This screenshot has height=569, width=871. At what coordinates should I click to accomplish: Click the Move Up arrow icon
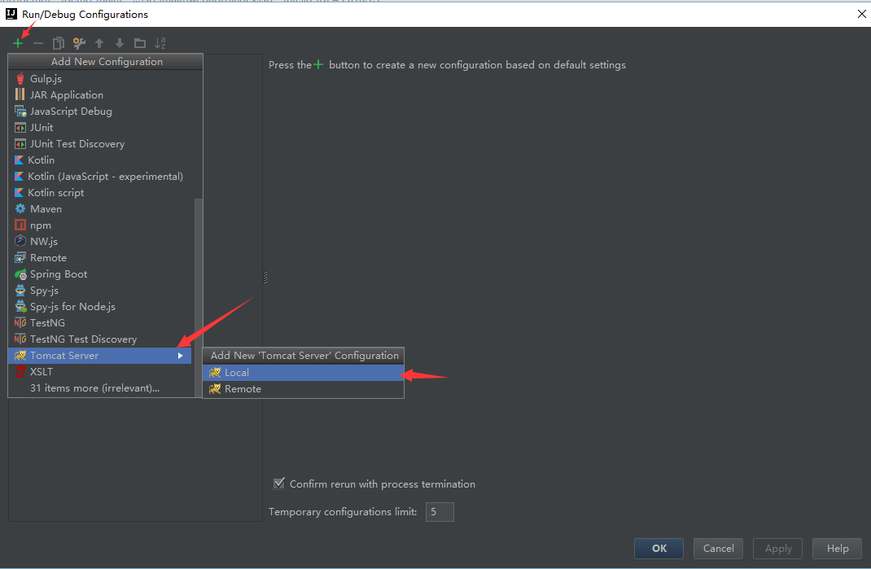click(99, 43)
